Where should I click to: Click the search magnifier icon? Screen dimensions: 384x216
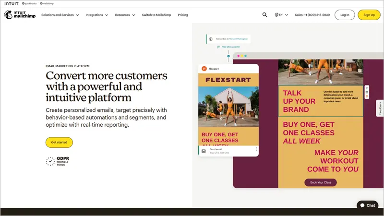(264, 15)
